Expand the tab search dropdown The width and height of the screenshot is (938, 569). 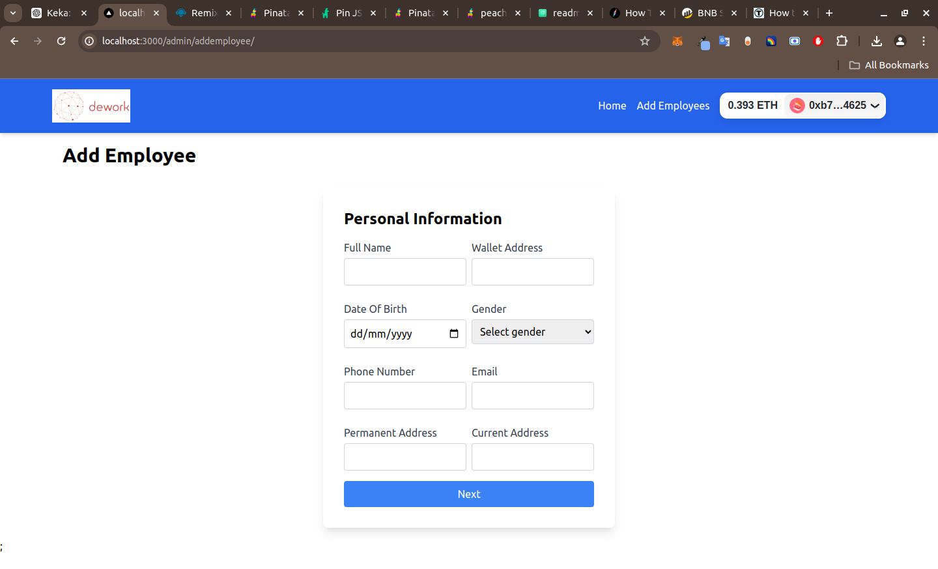[x=13, y=13]
